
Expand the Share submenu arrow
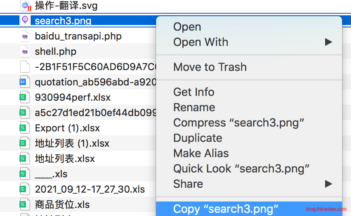point(328,184)
